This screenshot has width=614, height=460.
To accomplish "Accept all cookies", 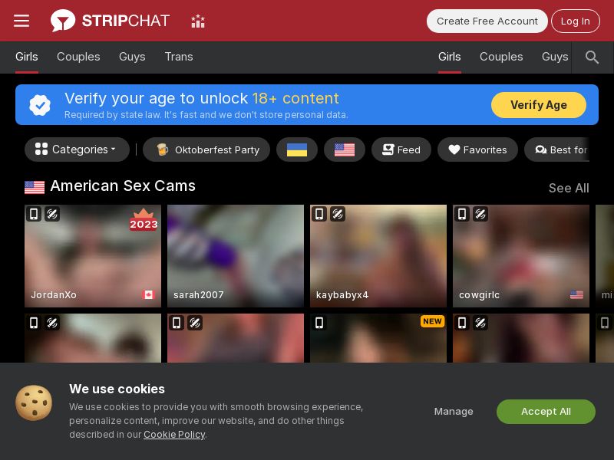I will click(546, 412).
